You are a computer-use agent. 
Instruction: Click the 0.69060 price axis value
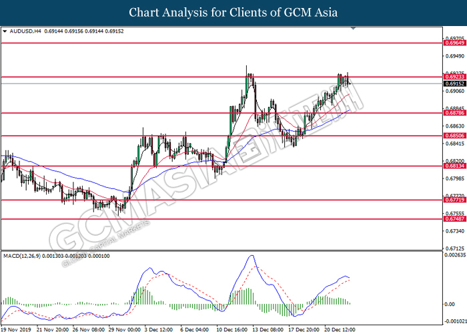pos(455,91)
